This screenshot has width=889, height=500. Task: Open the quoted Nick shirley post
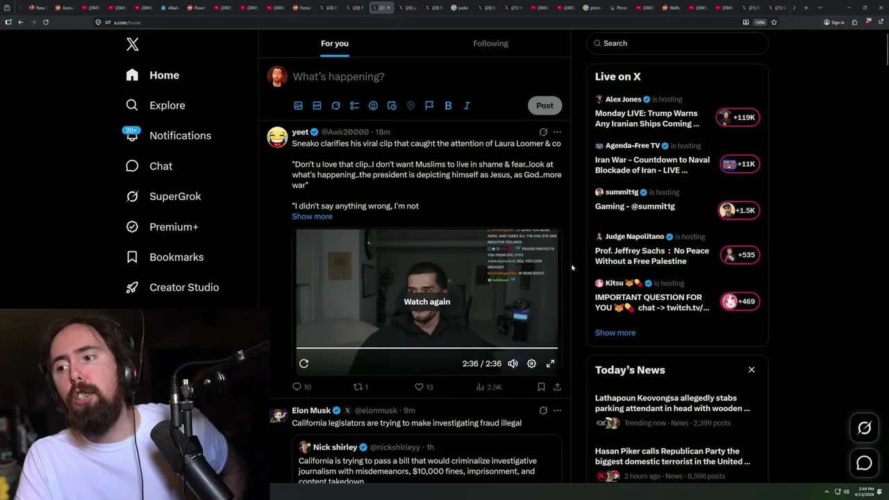pos(426,460)
